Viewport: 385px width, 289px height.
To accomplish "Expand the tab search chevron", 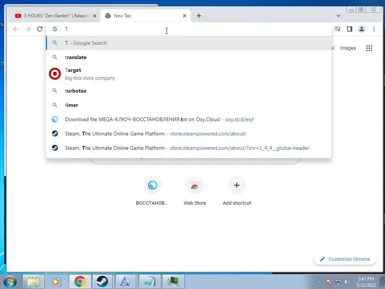I will tap(338, 16).
